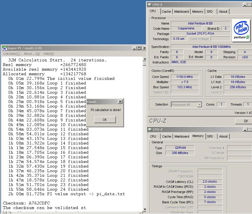Click the Threads count field

[x=248, y=104]
